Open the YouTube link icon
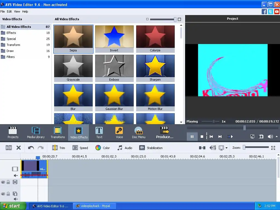 pos(277,11)
